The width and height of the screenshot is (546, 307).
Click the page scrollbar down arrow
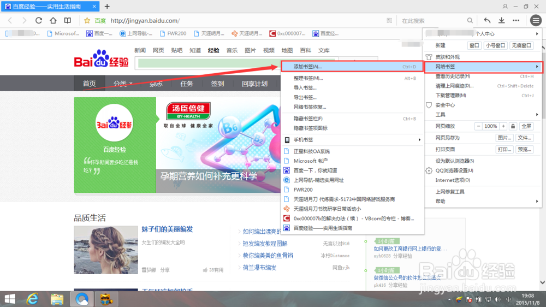coord(543,282)
